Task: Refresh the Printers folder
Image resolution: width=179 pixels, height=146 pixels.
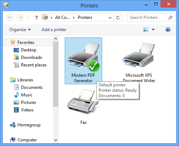Action: tap(118, 17)
